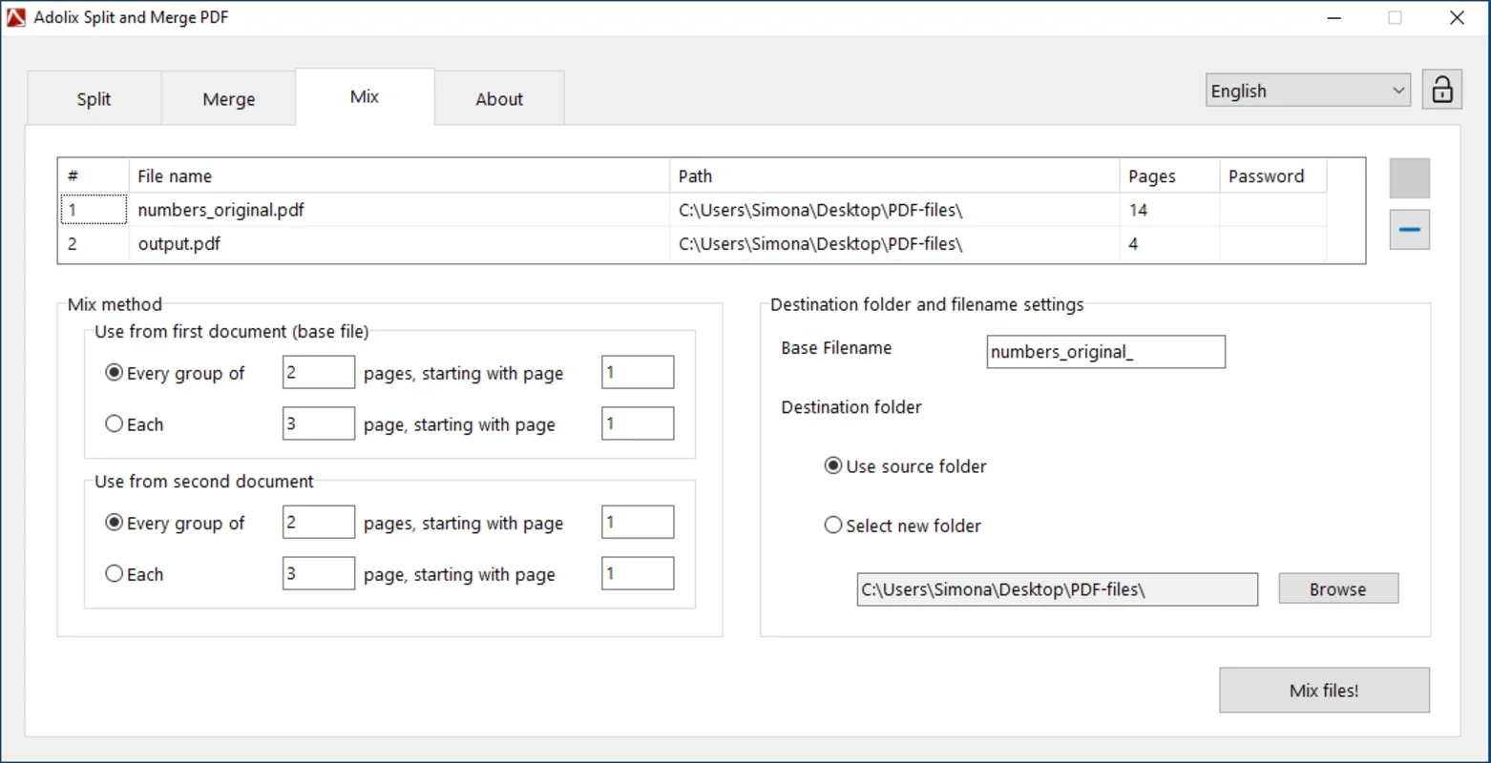
Task: Click first document group size field
Action: pyautogui.click(x=319, y=372)
